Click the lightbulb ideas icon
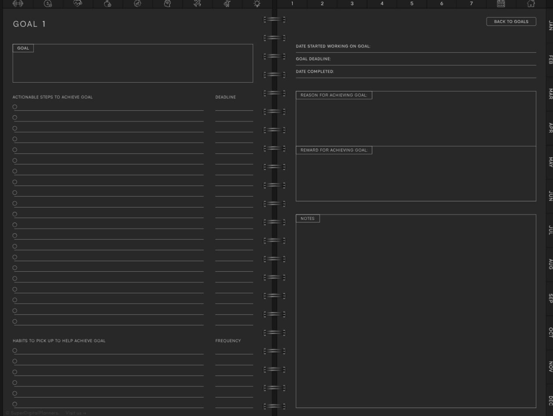 [x=257, y=4]
